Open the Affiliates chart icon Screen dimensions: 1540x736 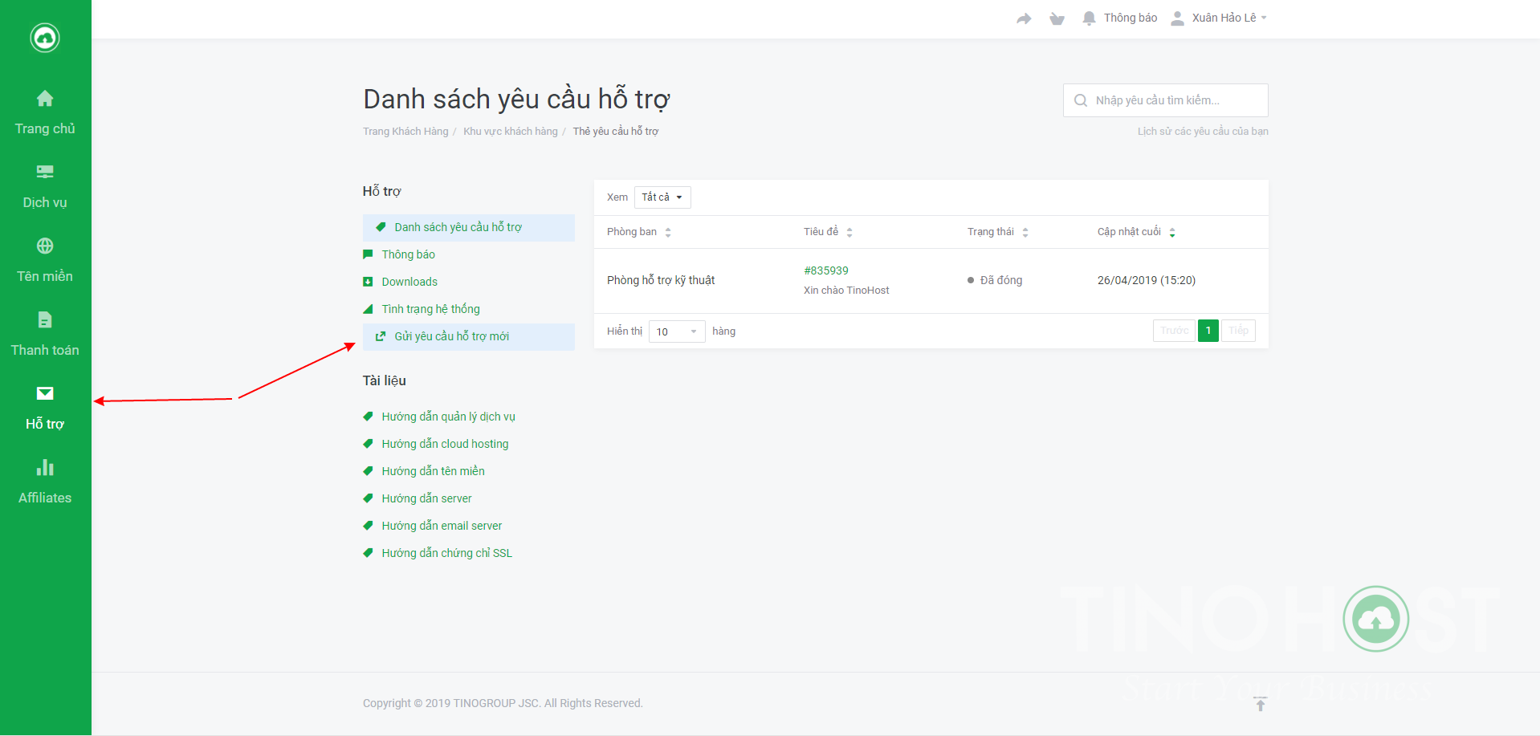pyautogui.click(x=45, y=467)
